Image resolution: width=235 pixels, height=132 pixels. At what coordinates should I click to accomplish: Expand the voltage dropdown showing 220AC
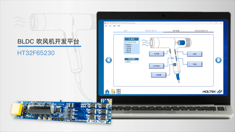(131, 62)
